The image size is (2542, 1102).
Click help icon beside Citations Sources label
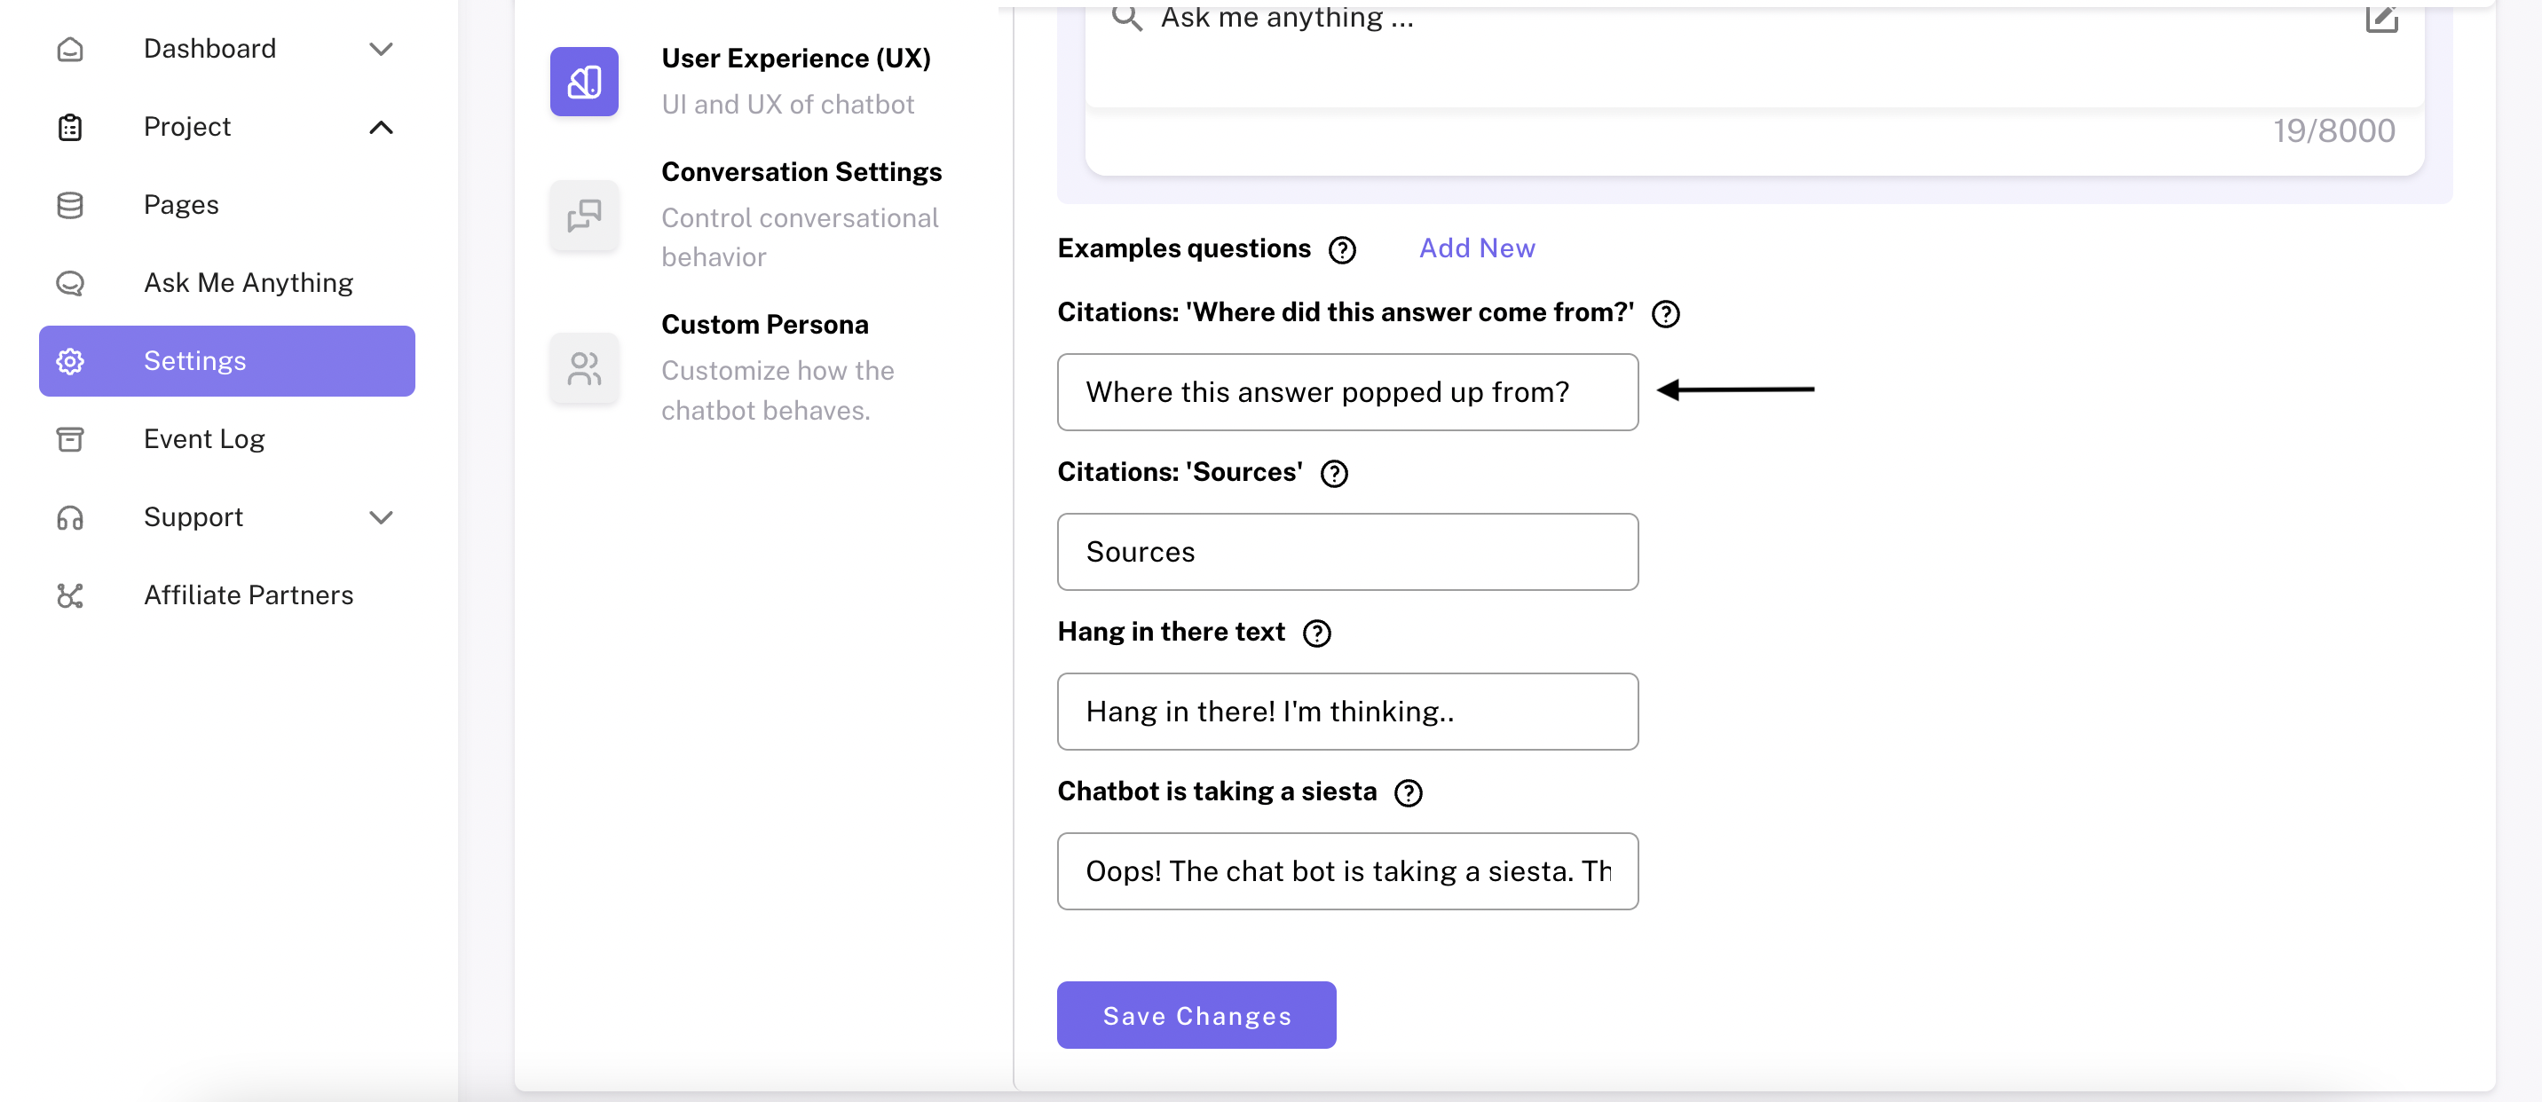click(1333, 474)
